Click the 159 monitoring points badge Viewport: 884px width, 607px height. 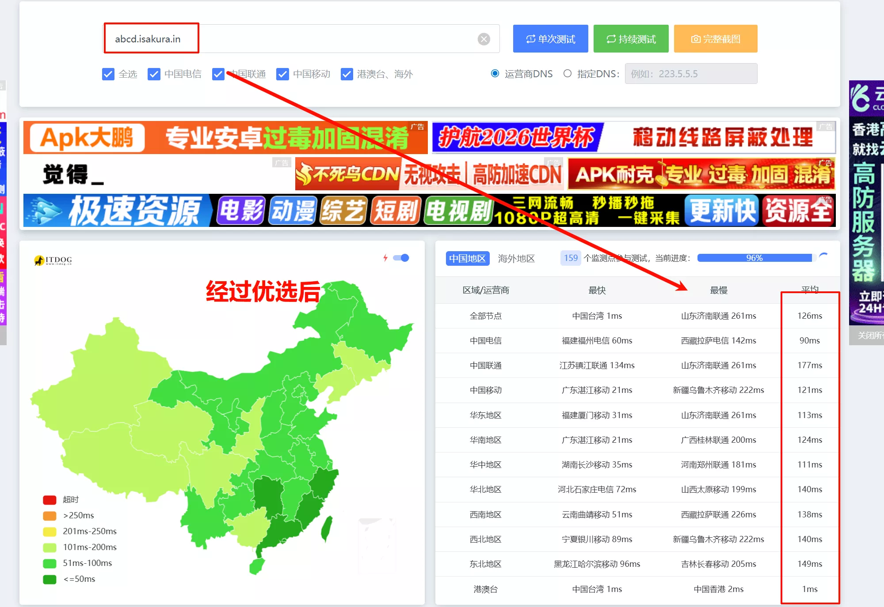point(571,258)
